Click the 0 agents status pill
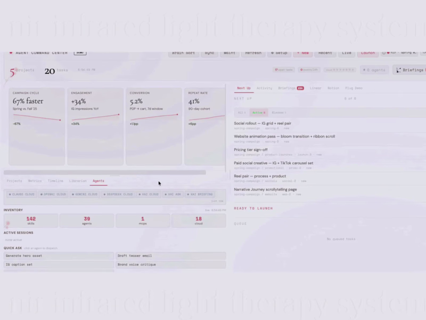The height and width of the screenshot is (320, 426). click(374, 70)
